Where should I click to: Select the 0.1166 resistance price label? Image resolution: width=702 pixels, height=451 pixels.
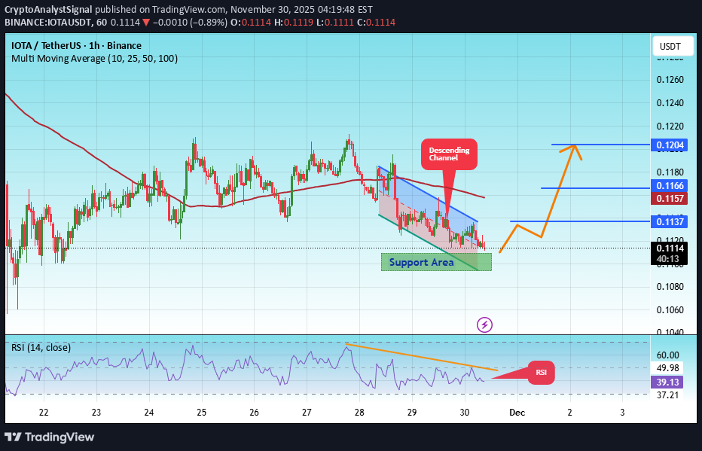pos(667,186)
